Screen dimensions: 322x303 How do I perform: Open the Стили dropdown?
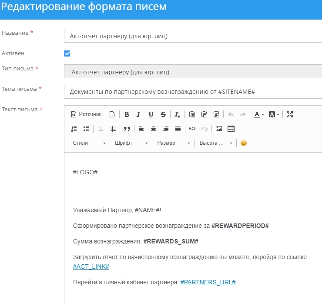click(x=89, y=143)
